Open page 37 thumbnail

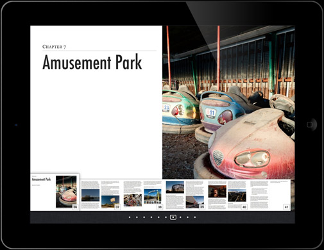click(101, 195)
